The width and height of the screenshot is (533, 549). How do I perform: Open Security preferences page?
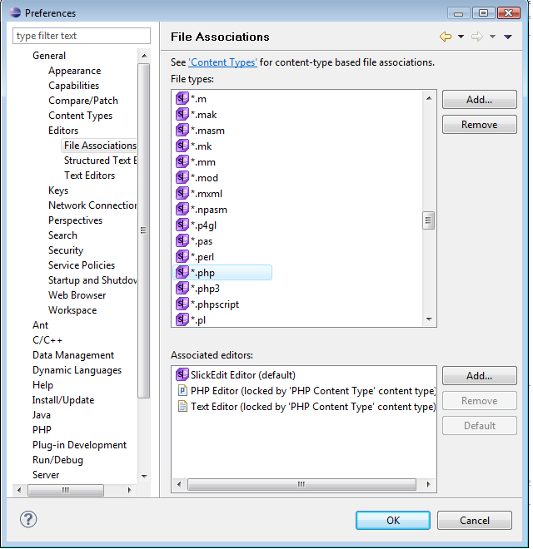point(66,250)
